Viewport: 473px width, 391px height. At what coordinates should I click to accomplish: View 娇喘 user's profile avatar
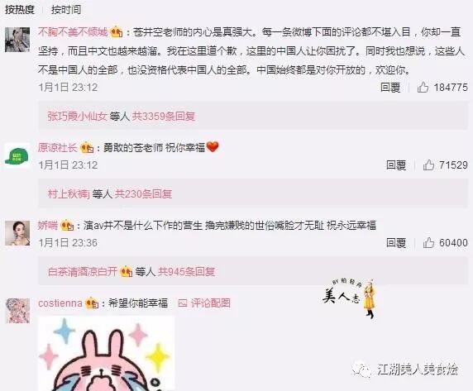pos(17,233)
